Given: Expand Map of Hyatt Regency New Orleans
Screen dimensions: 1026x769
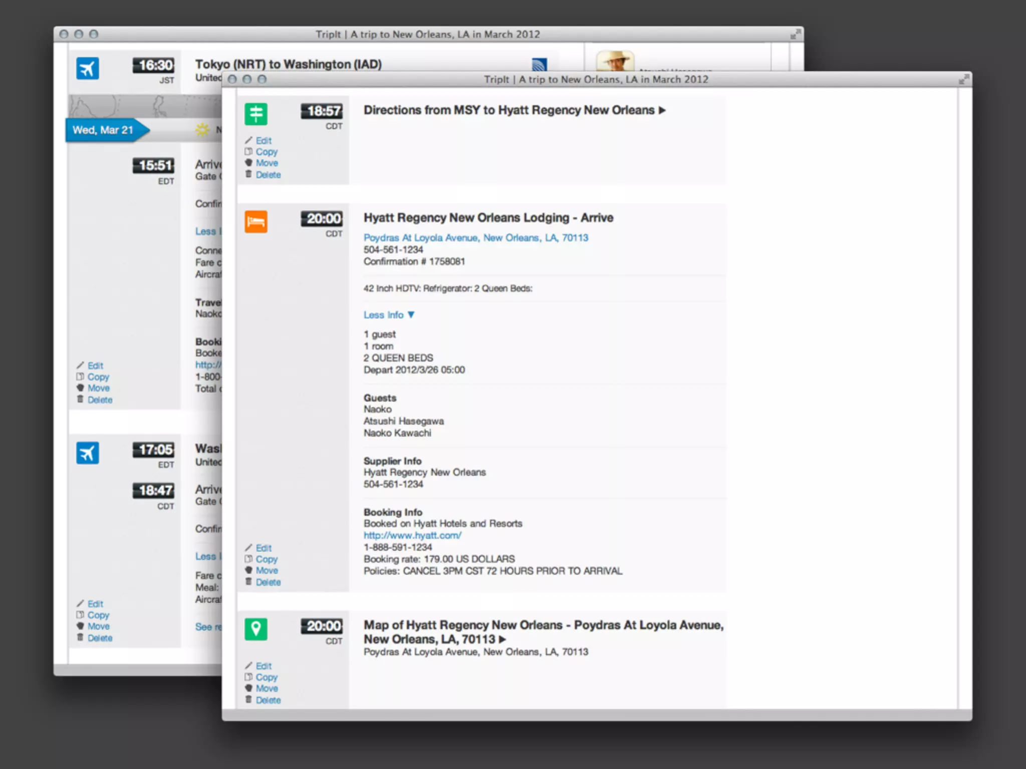Looking at the screenshot, I should 503,639.
